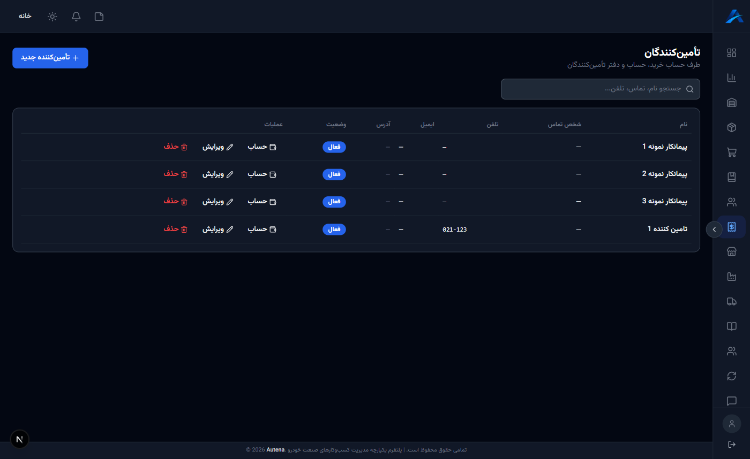Screen dimensions: 750x459
Task: Edit پیمانکار نمونه 3 with ویرایش
Action: [218, 202]
